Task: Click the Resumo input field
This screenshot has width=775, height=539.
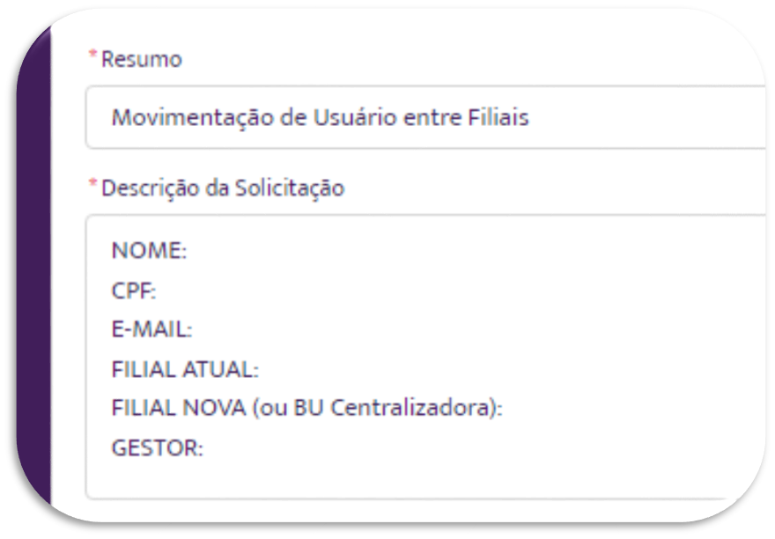Action: pyautogui.click(x=425, y=117)
